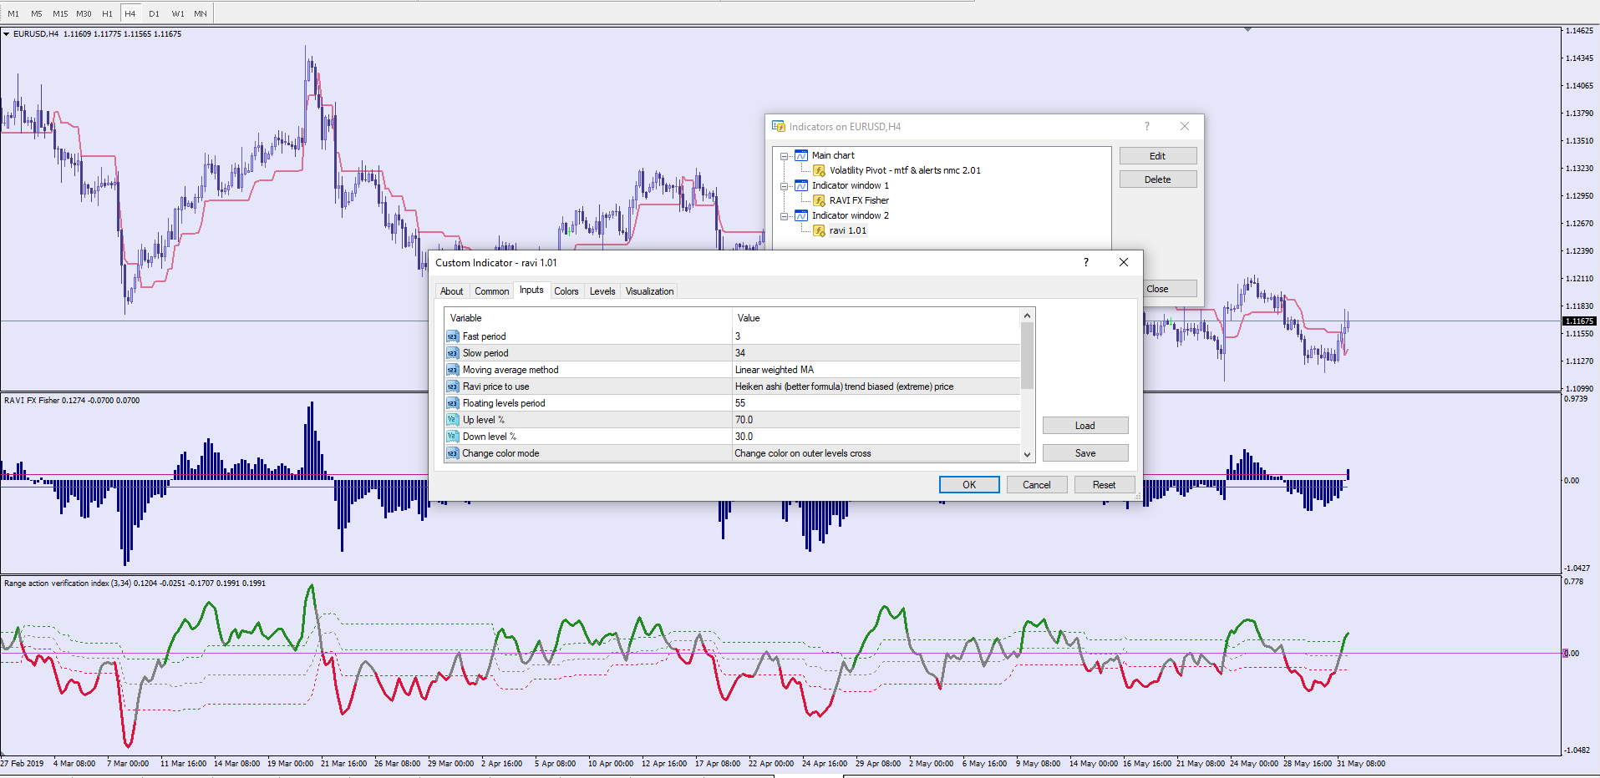
Task: Select the D1 timeframe
Action: [154, 13]
